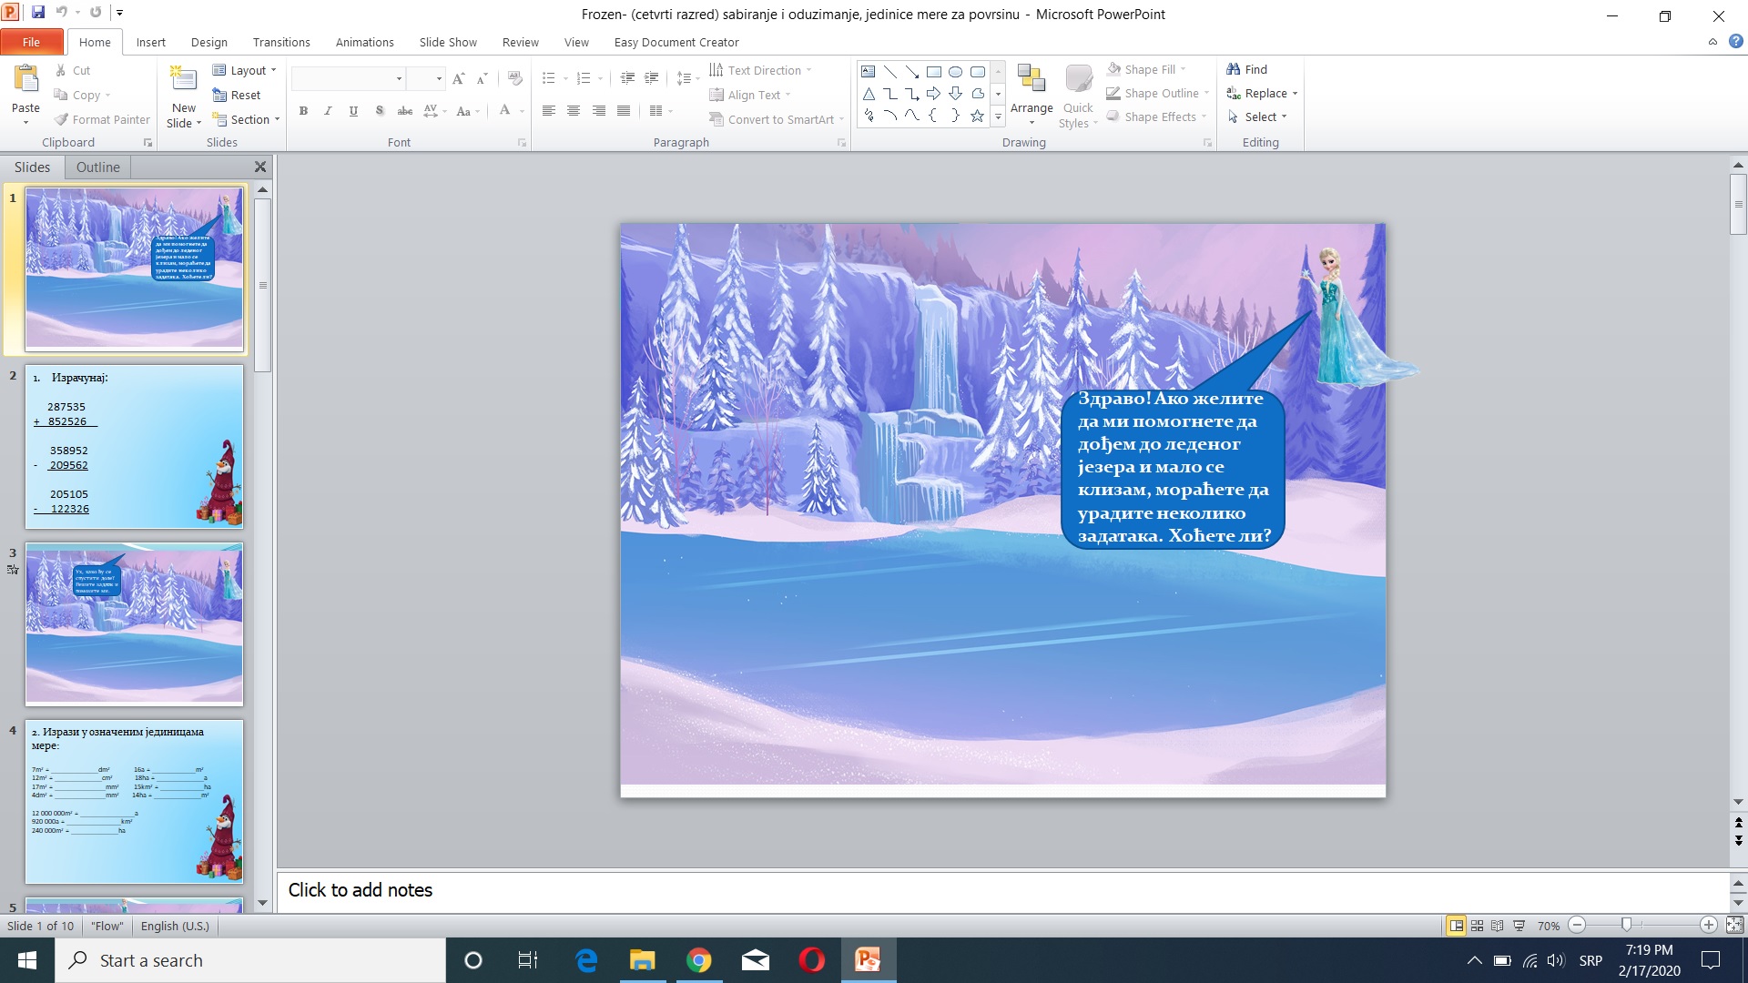Select the oval shape in gallery
The image size is (1748, 983).
(956, 71)
